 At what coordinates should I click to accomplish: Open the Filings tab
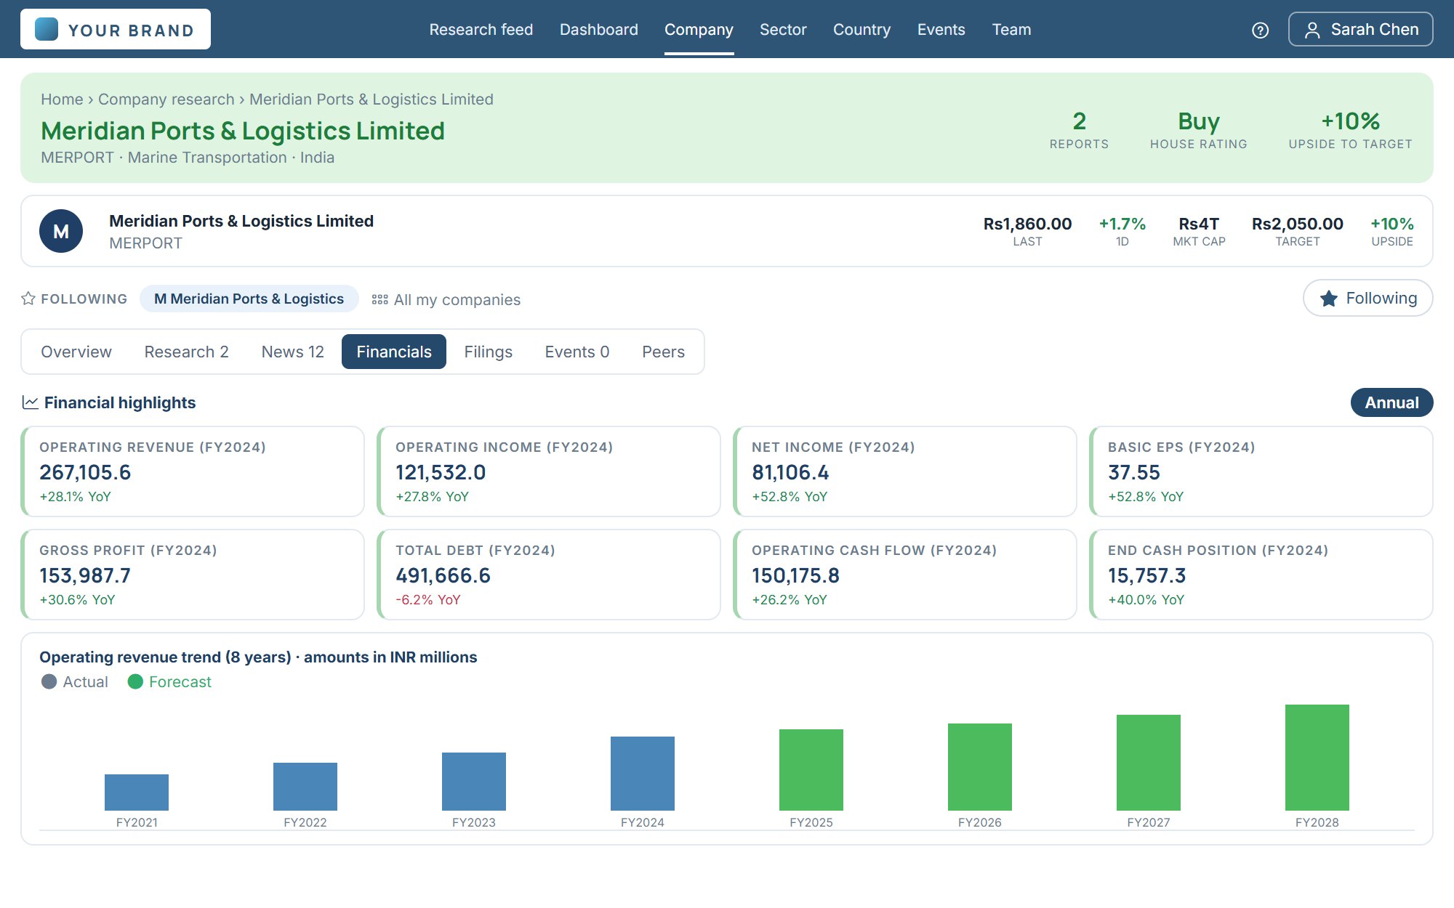pyautogui.click(x=488, y=352)
